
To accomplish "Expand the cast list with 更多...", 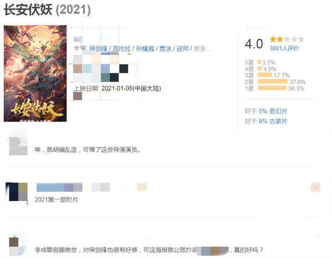I will (202, 49).
